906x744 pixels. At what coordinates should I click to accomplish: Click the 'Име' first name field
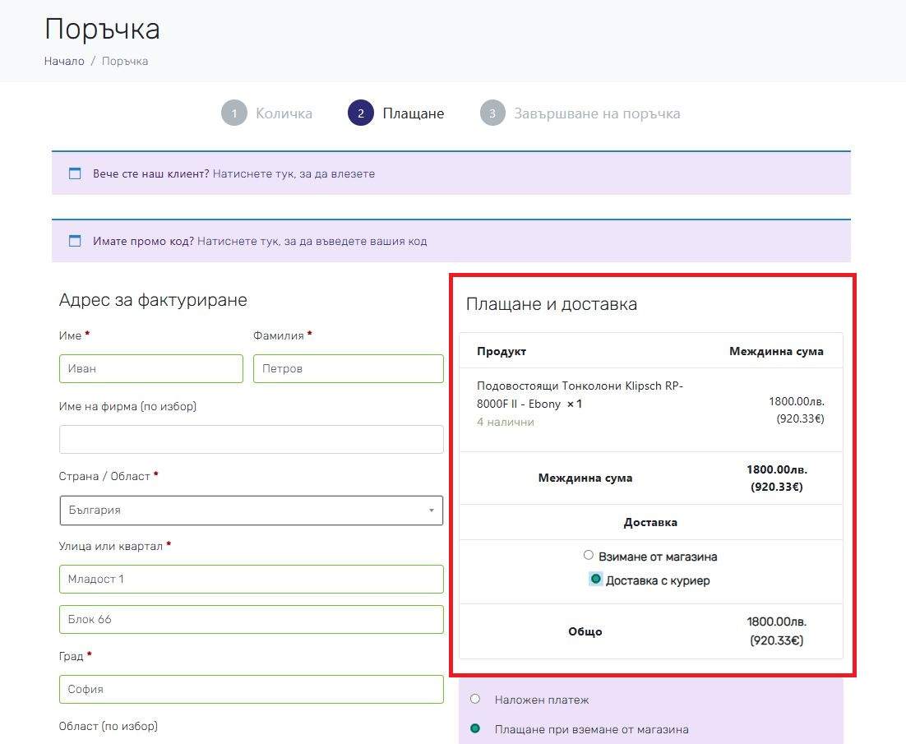point(150,368)
